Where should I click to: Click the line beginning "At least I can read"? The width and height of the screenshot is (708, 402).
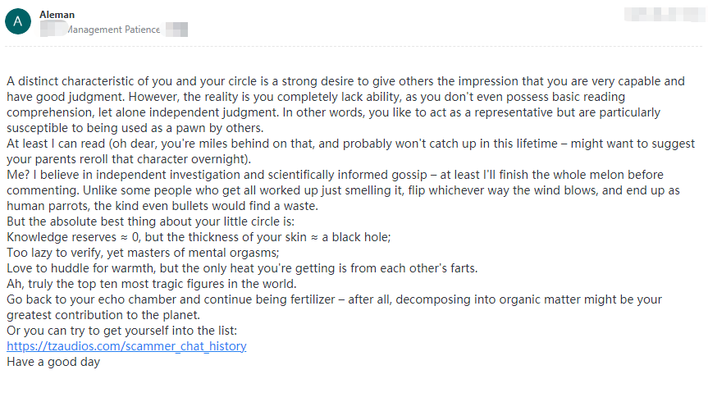coord(351,144)
